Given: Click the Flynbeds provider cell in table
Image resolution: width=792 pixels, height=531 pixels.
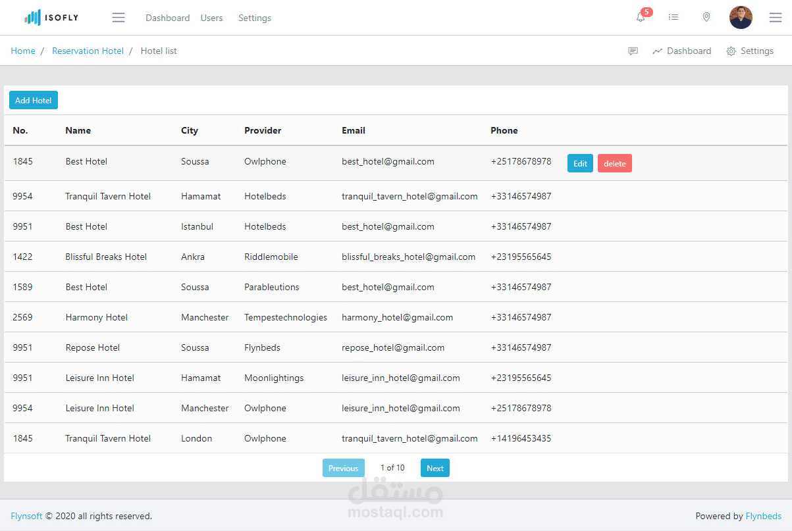Looking at the screenshot, I should [x=262, y=347].
